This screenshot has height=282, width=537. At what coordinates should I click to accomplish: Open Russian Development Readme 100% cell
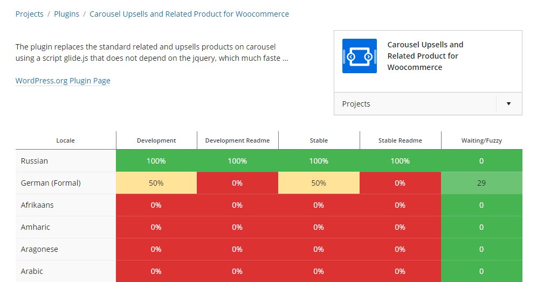(237, 161)
